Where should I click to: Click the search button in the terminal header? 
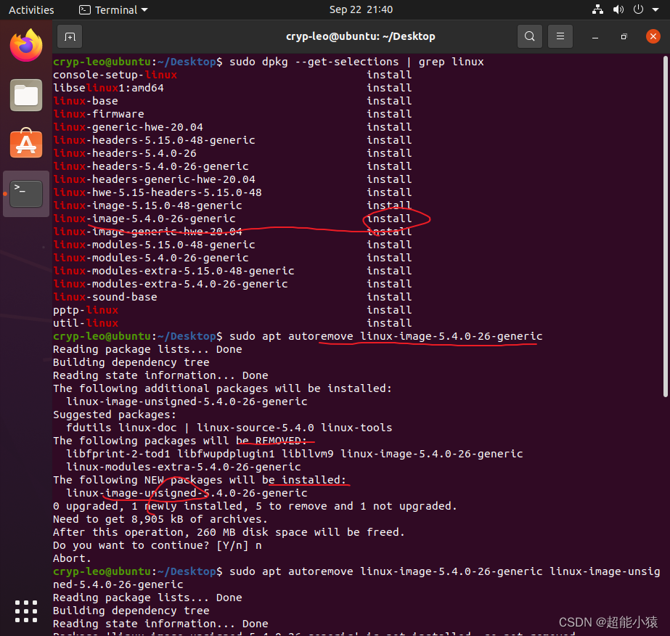click(x=530, y=36)
